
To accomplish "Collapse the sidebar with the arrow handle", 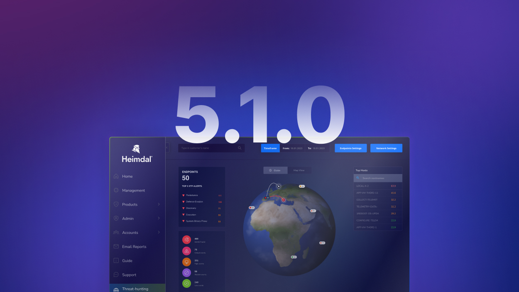I will [167, 147].
